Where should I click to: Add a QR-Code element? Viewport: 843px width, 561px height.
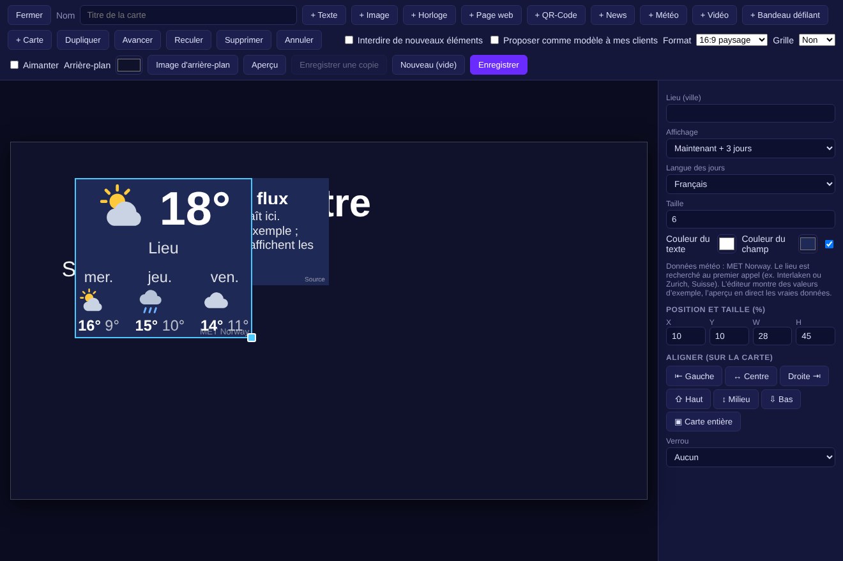pos(556,15)
